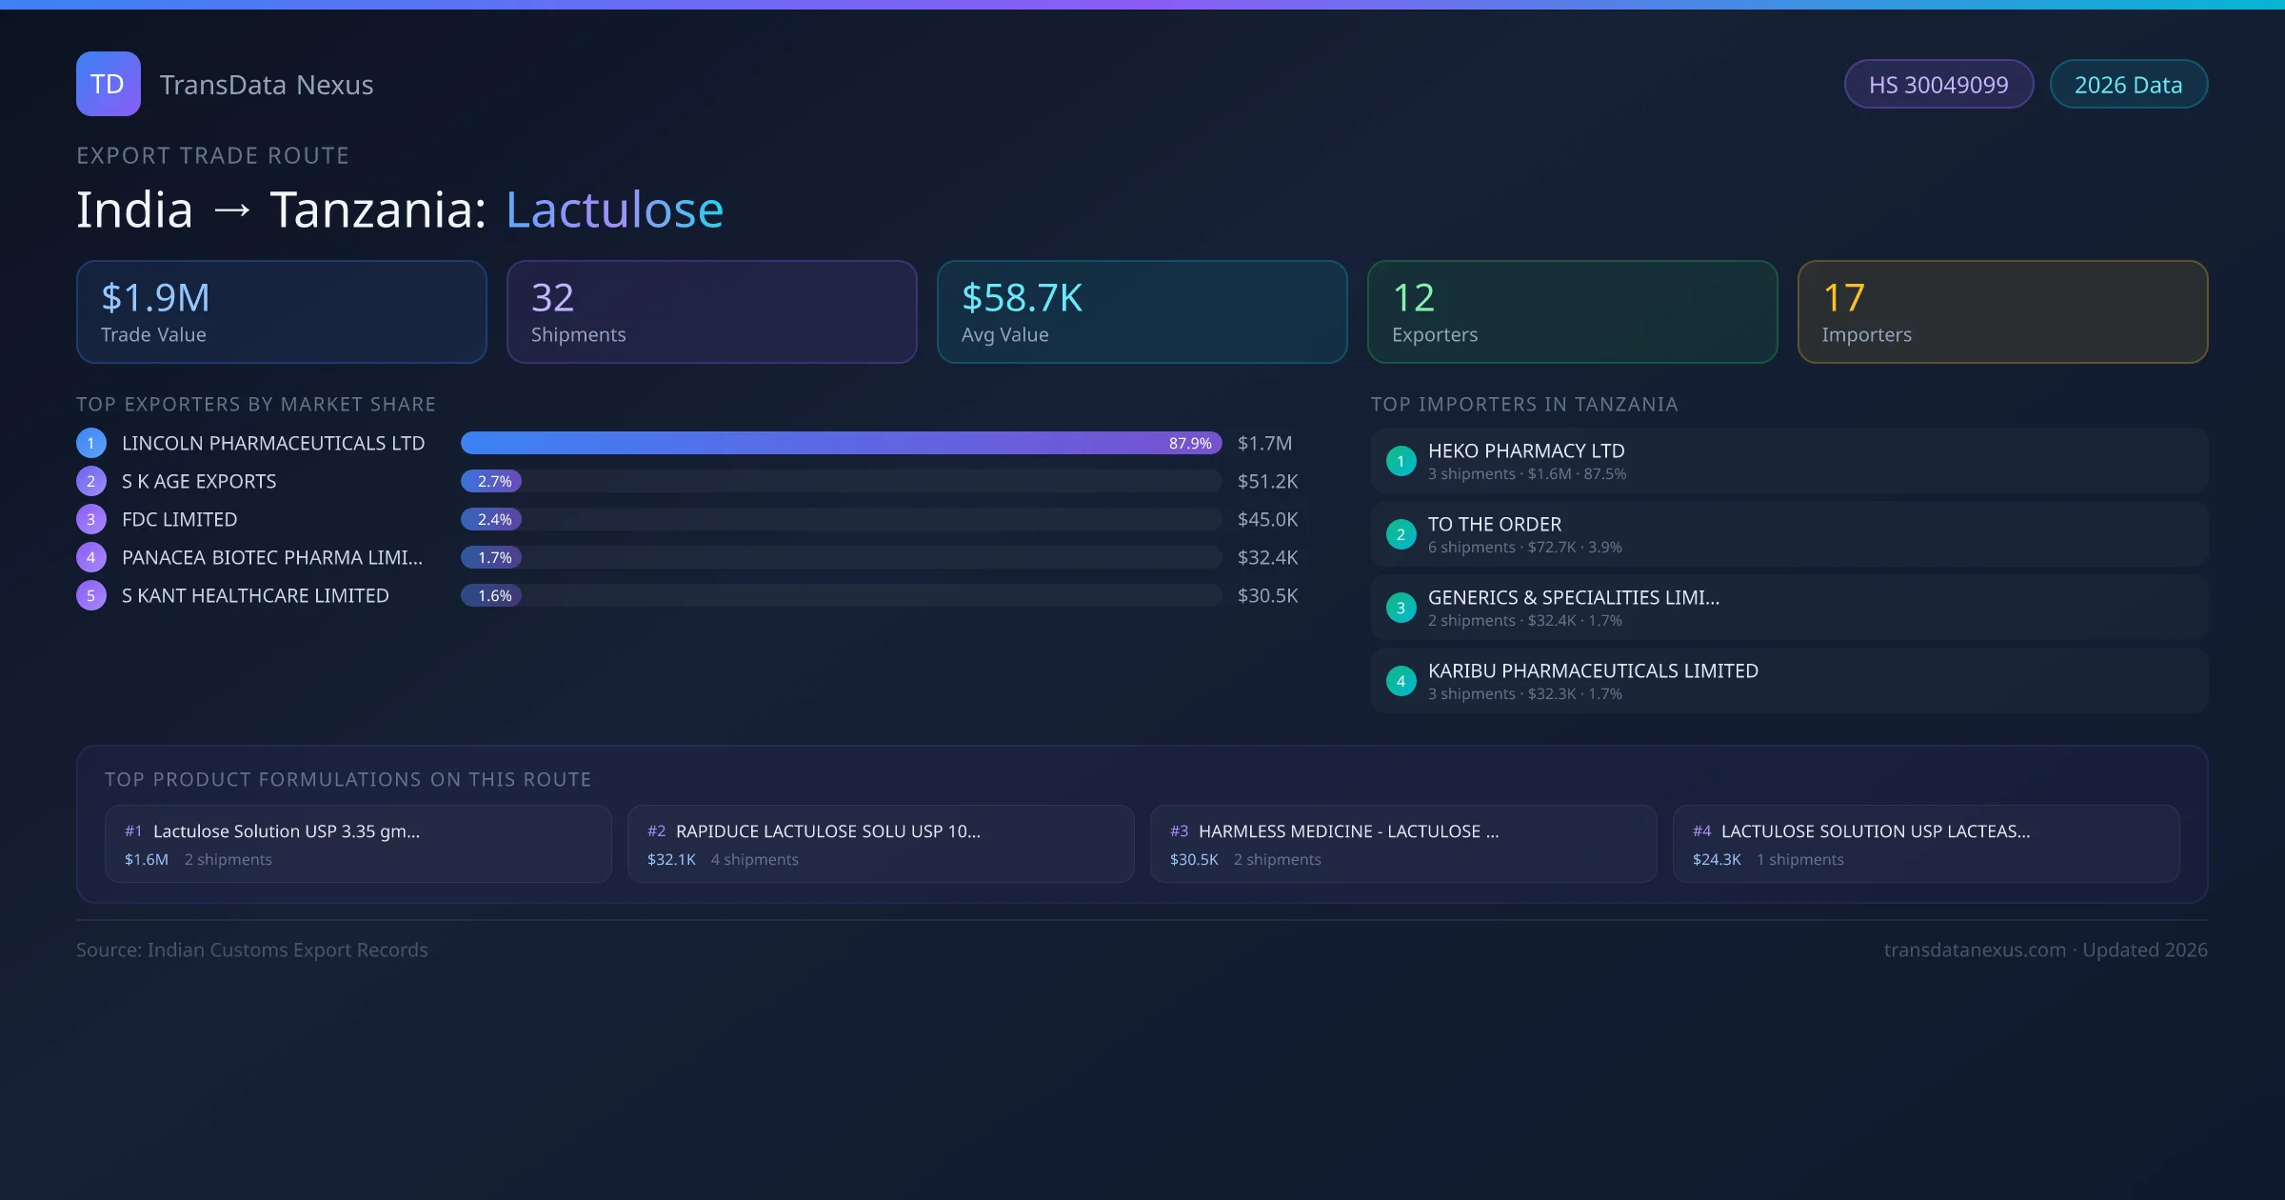Click green rank 1 badge for Heko Pharmacy

(1401, 461)
